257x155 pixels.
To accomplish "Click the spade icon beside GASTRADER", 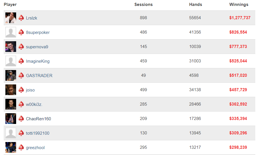I will pos(21,75).
